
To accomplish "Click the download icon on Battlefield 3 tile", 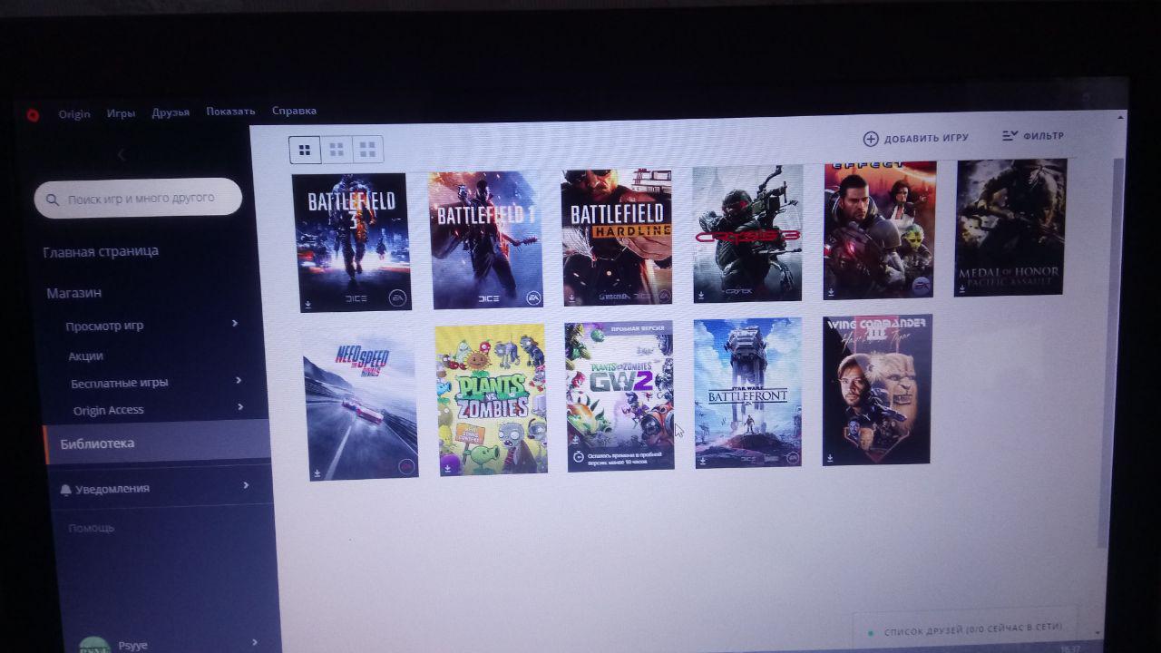I will coord(307,305).
